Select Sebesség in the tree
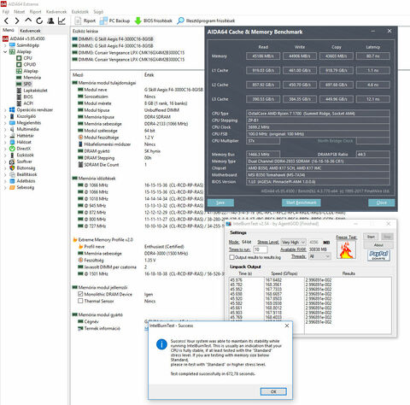This screenshot has width=410, height=405. pyautogui.click(x=22, y=188)
